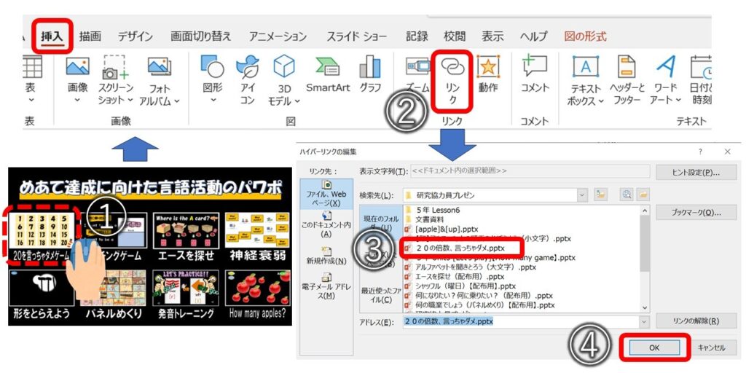Open the 検索先 folder dropdown
Image resolution: width=746 pixels, height=373 pixels.
pos(581,195)
